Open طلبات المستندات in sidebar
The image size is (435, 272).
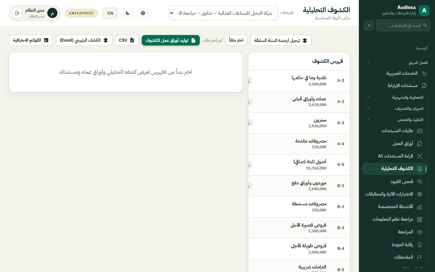coord(395,131)
